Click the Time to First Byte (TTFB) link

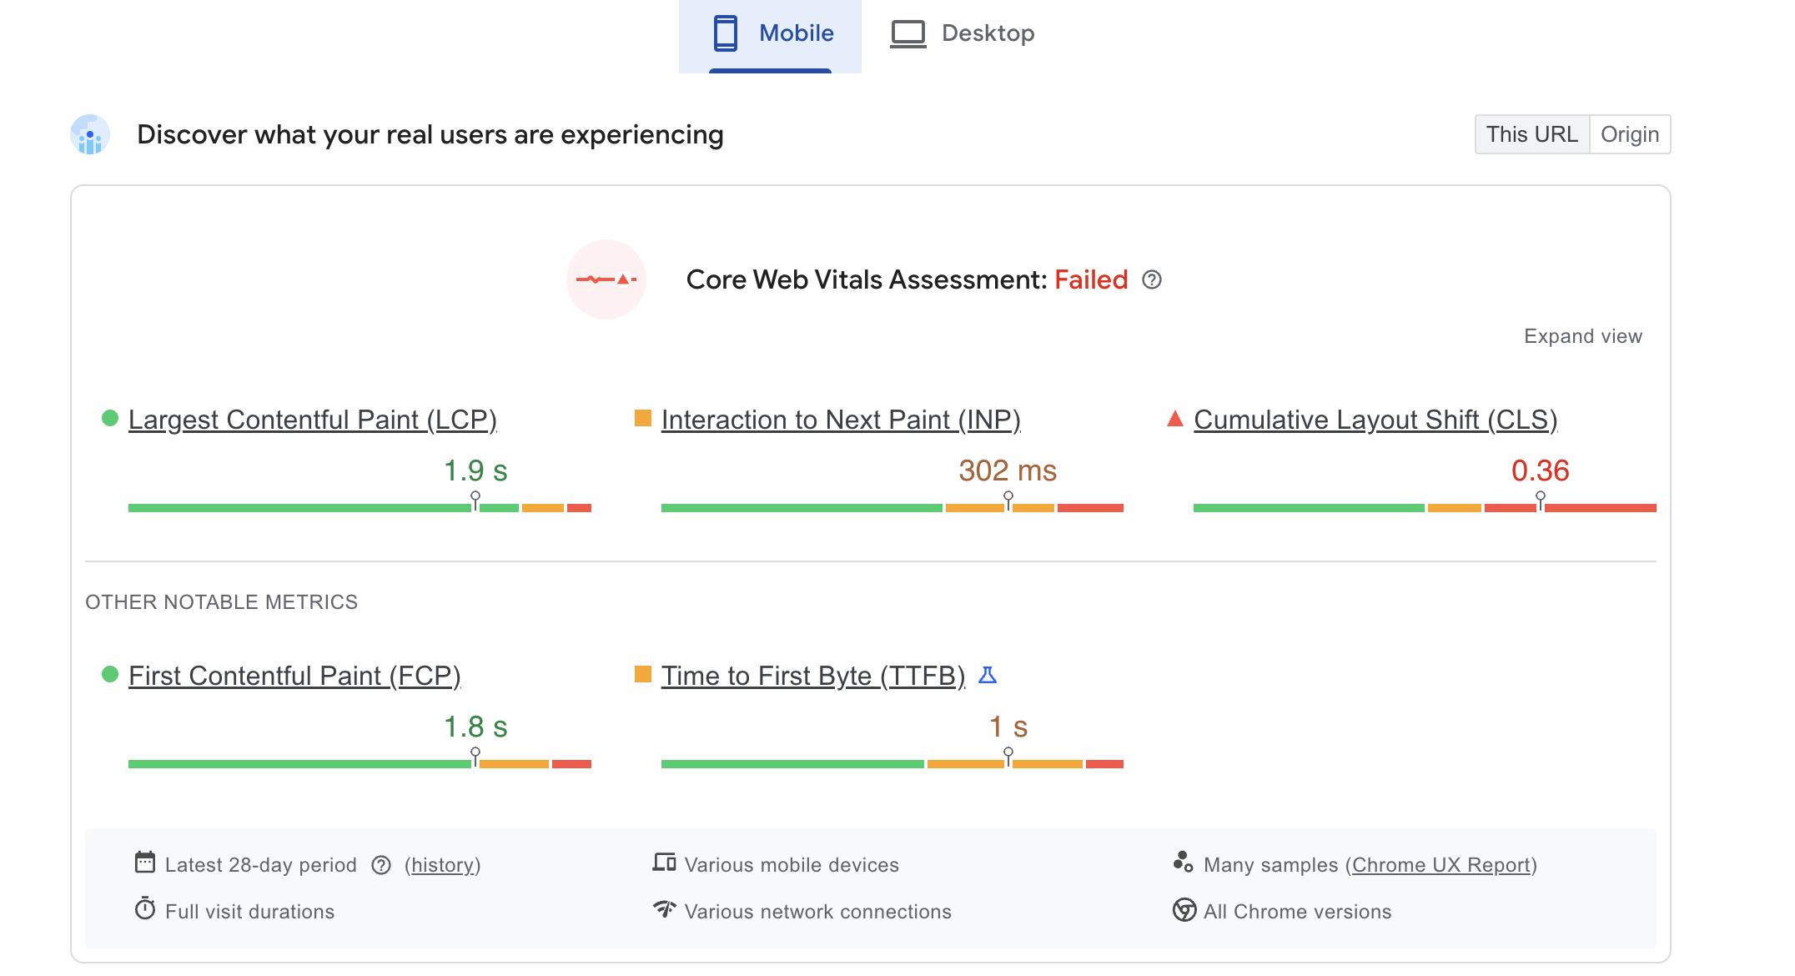tap(812, 676)
